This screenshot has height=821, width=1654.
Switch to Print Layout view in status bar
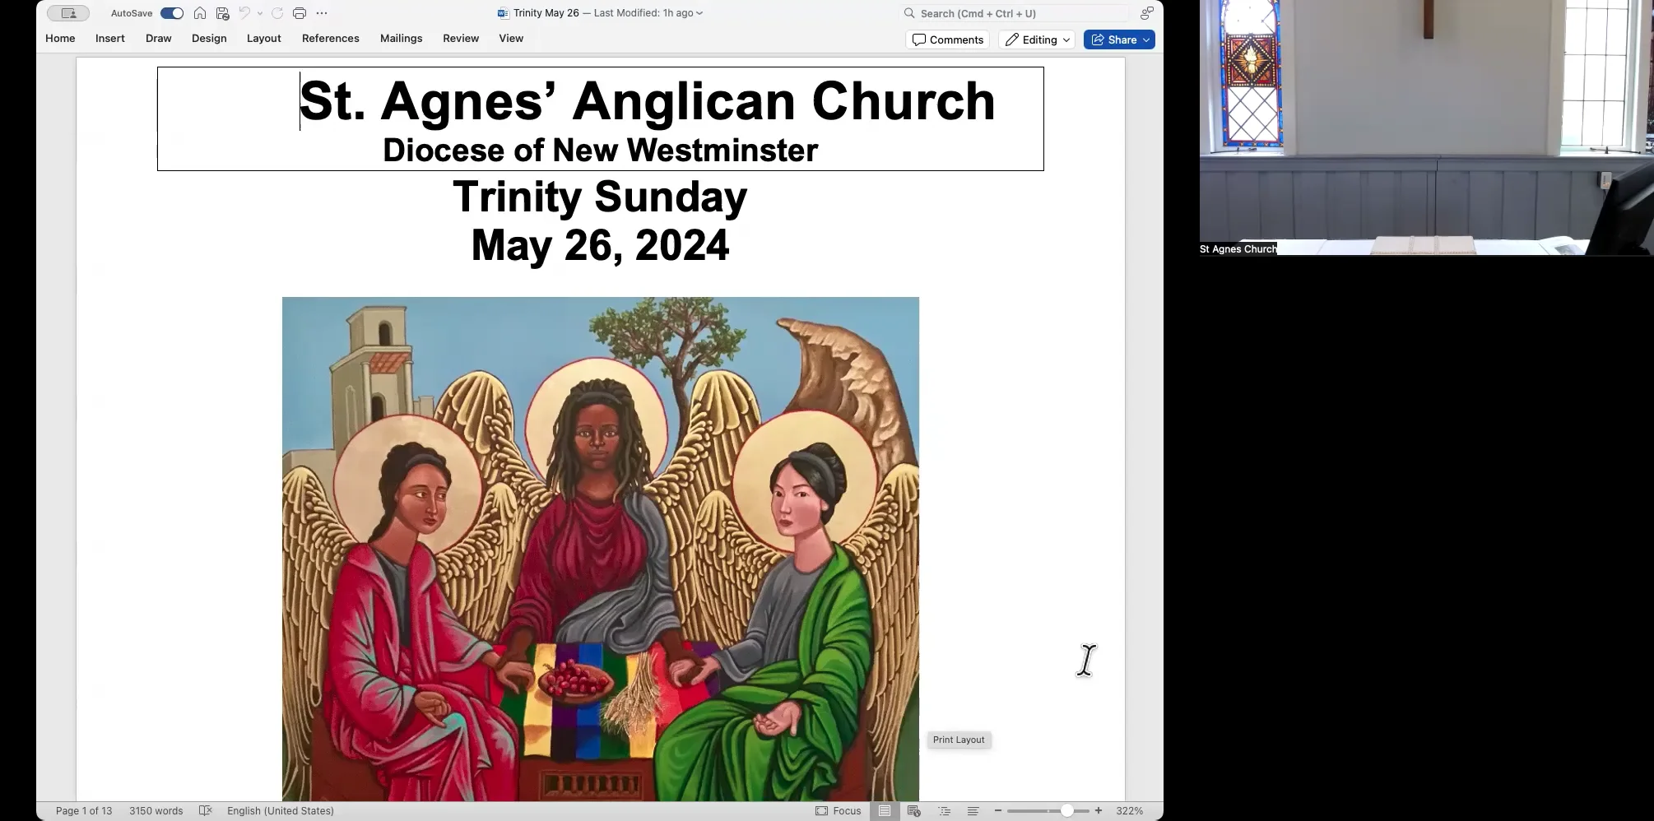point(885,811)
